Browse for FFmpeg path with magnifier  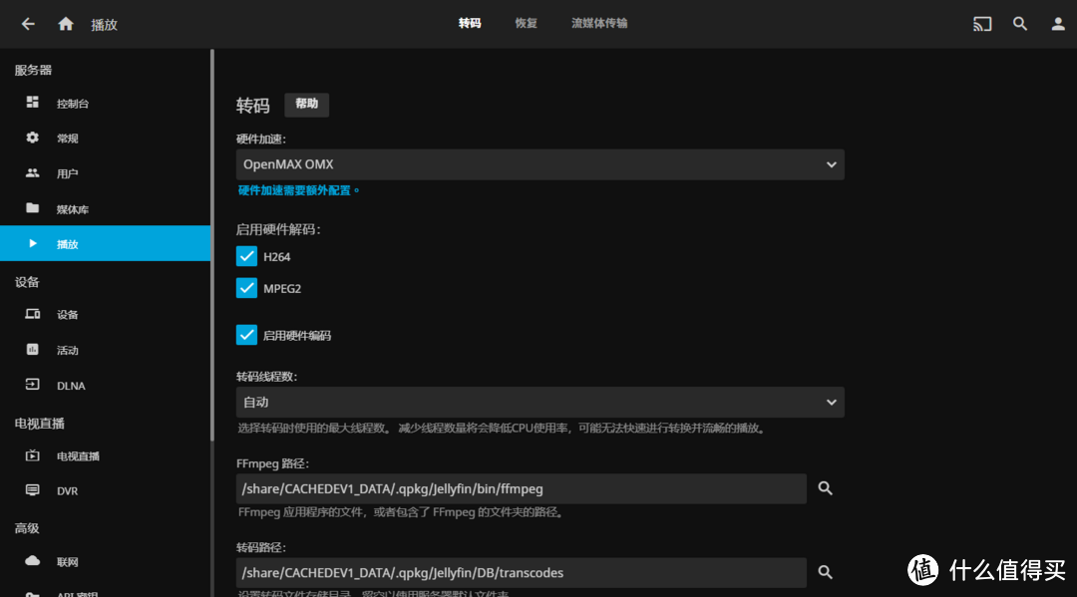[825, 488]
